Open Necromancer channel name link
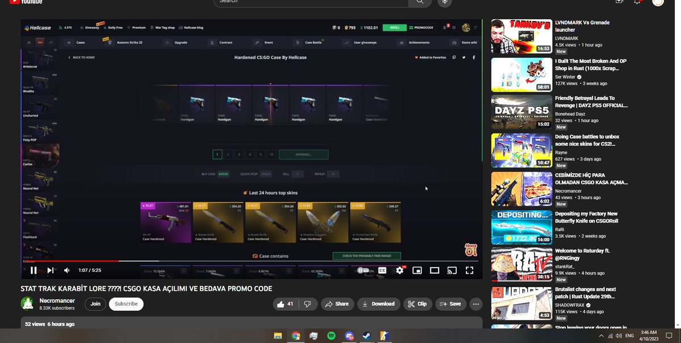Image resolution: width=681 pixels, height=343 pixels. tap(57, 300)
